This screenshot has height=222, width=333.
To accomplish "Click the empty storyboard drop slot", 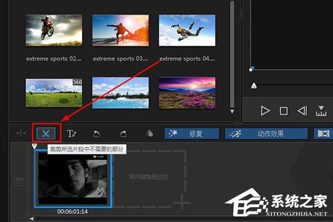I will tap(150, 179).
